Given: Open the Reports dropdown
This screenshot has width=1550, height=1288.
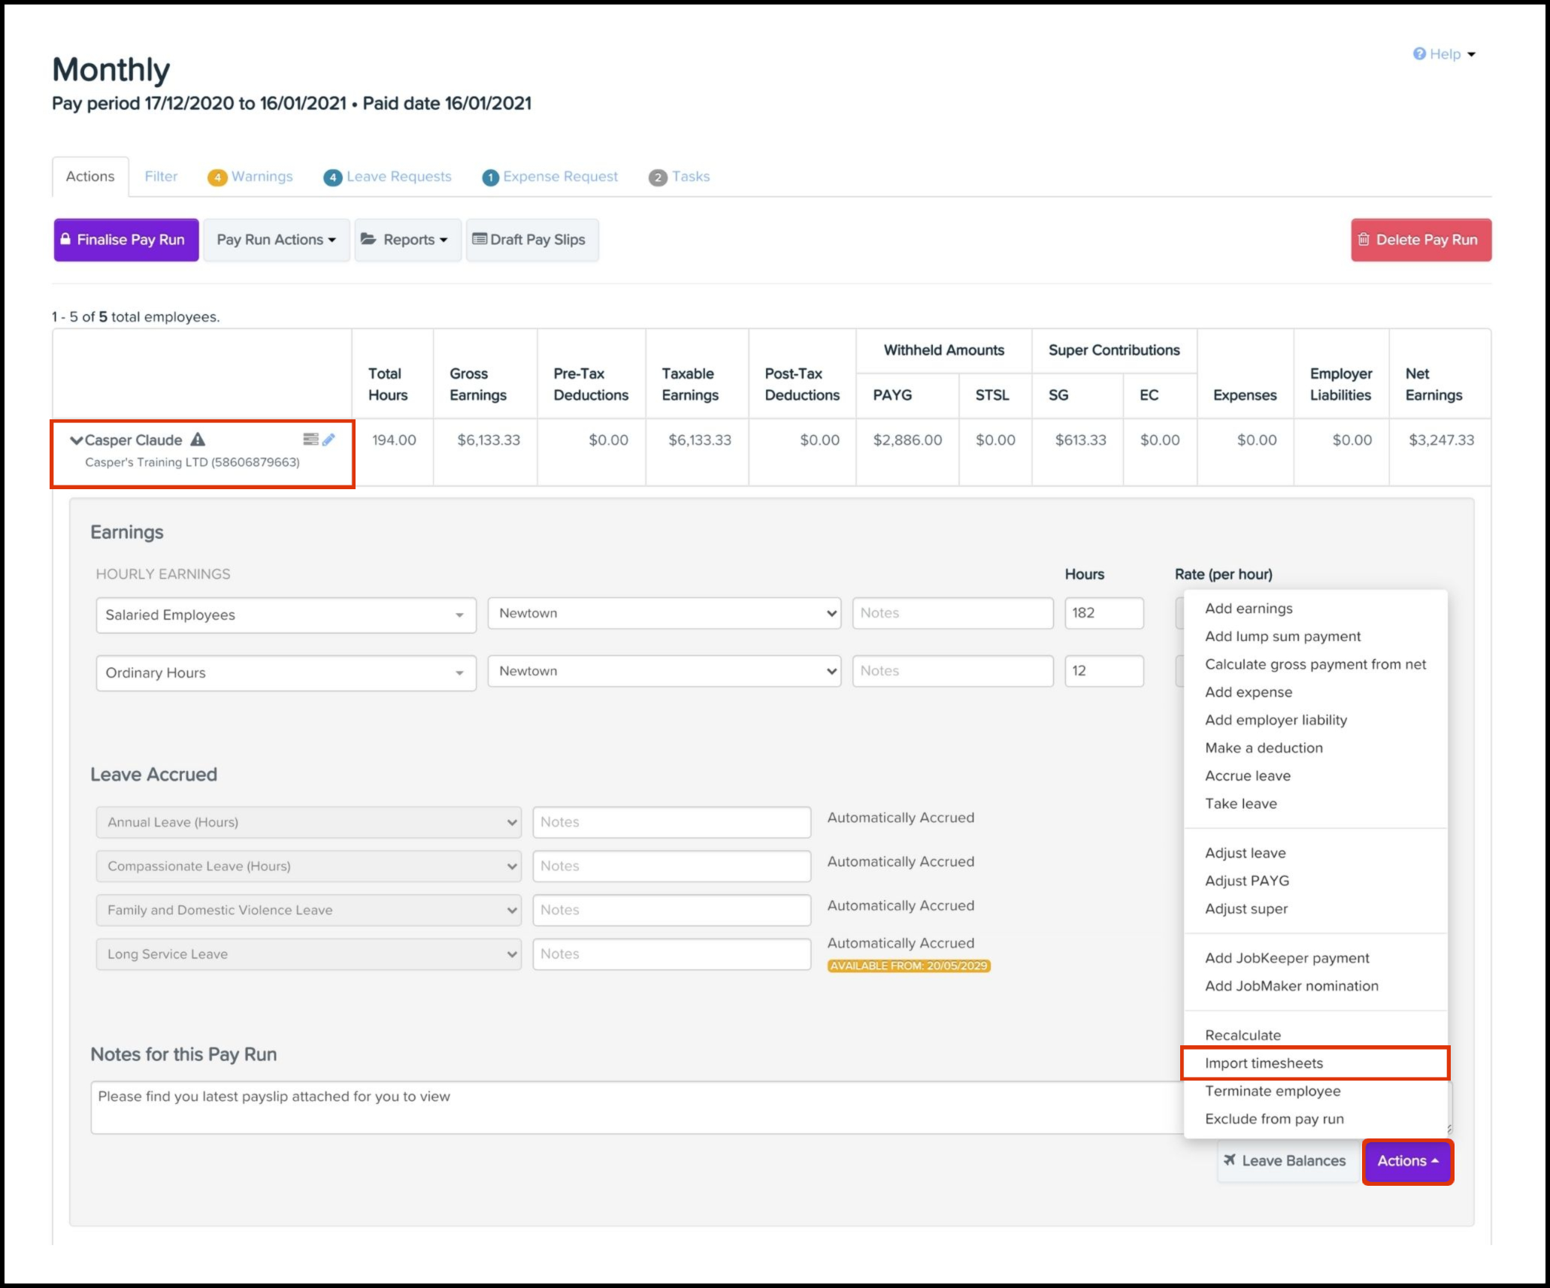Looking at the screenshot, I should (x=407, y=240).
